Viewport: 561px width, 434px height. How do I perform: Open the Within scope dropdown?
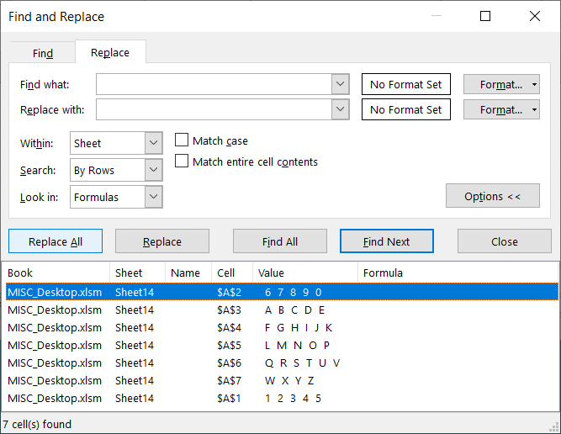click(153, 144)
